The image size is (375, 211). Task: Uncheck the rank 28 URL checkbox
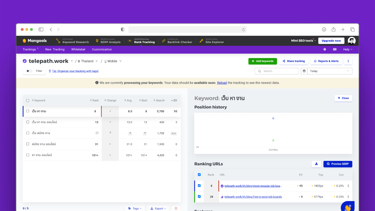199,197
